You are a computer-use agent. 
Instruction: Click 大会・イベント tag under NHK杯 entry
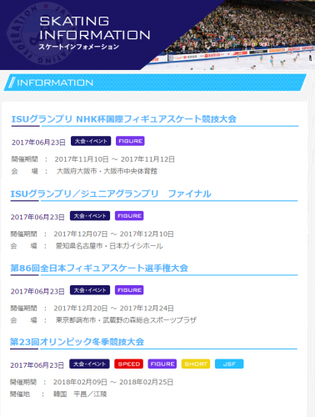pos(91,141)
